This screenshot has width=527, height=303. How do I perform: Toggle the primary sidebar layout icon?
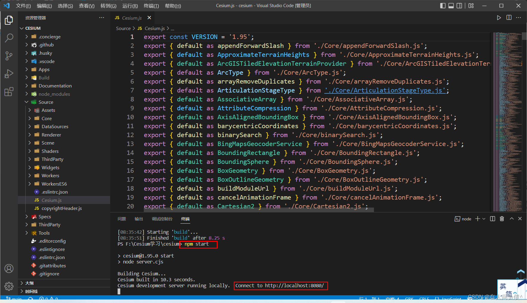click(443, 6)
